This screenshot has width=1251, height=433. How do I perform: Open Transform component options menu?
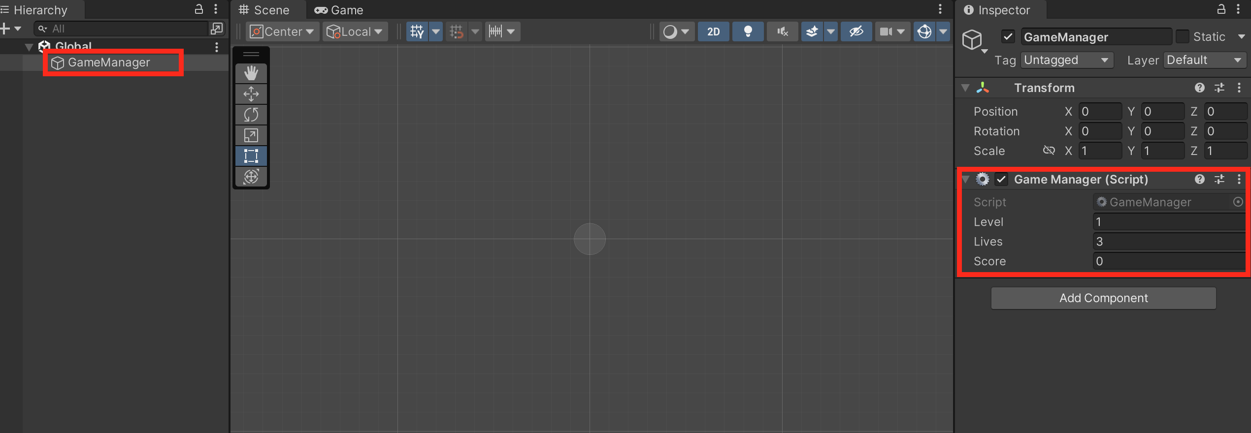pos(1239,88)
